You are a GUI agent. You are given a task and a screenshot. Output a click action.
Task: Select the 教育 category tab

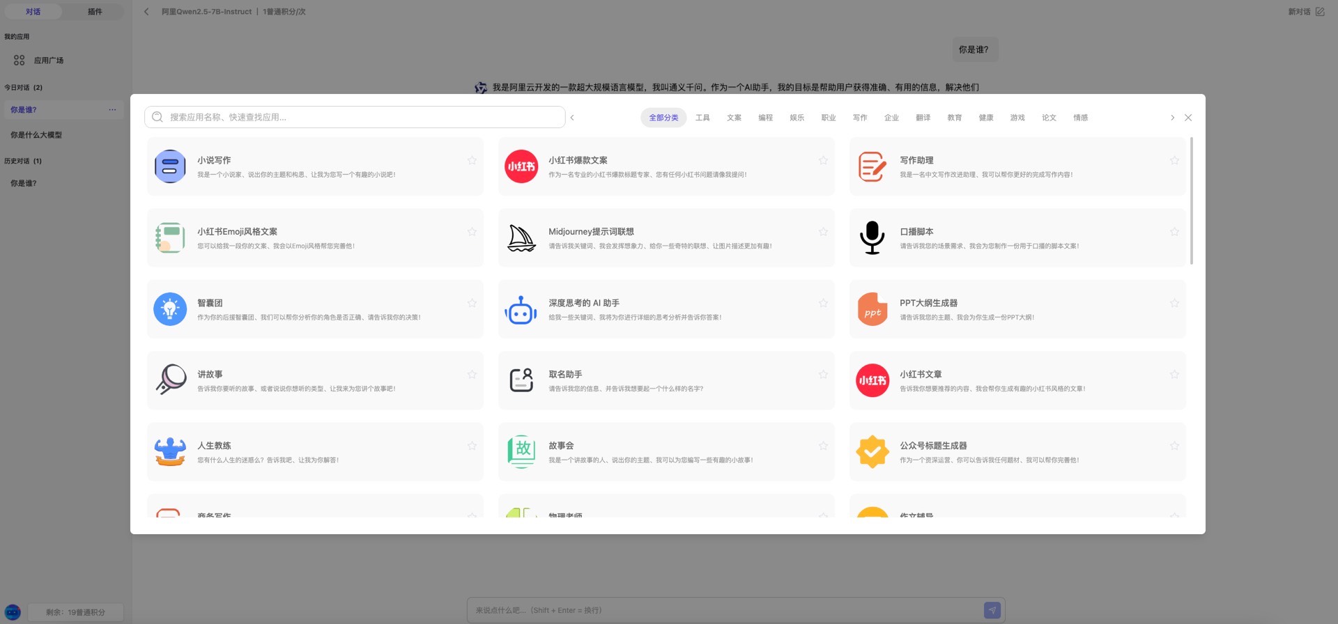954,118
